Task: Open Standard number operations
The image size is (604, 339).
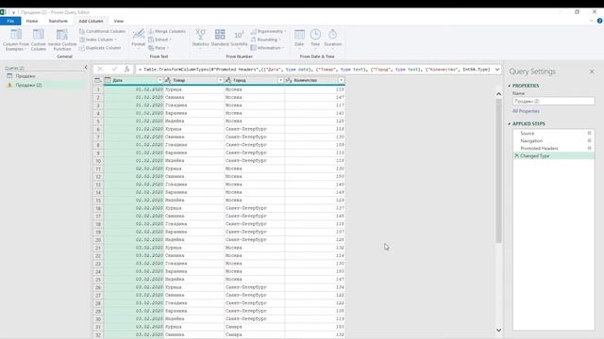Action: (220, 39)
